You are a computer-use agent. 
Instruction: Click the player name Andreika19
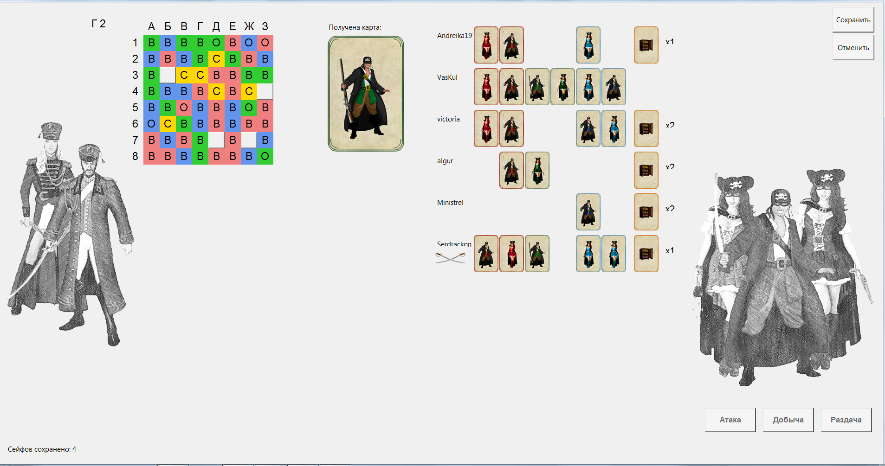point(455,36)
